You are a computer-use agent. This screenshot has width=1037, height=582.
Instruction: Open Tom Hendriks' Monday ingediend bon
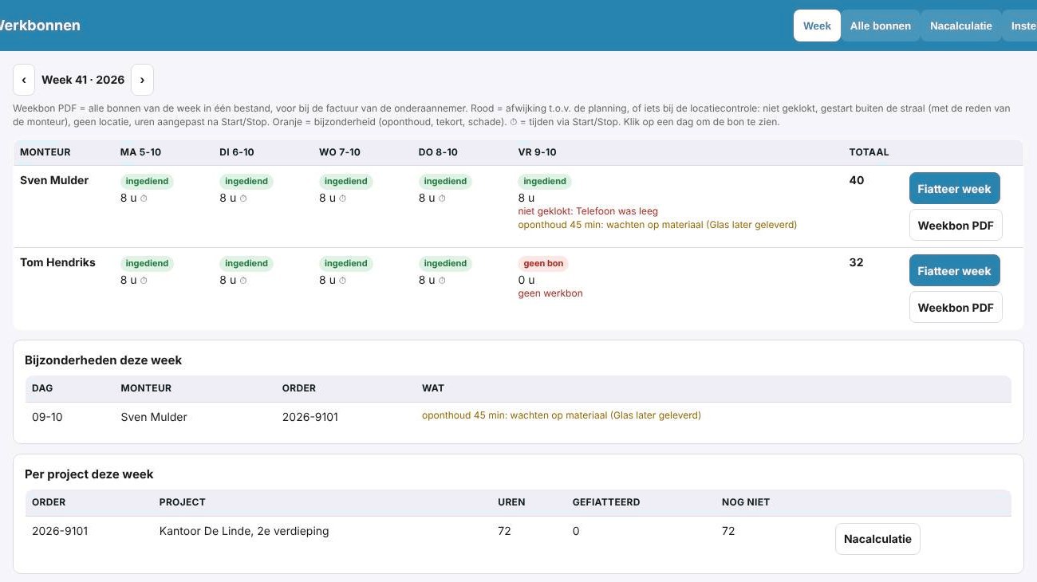(x=147, y=263)
